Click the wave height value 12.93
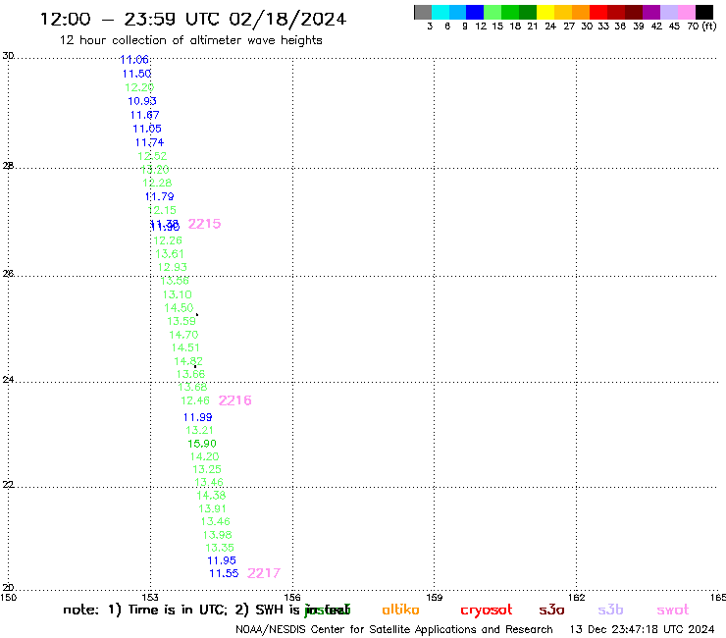Viewport: 726px width, 638px height. coord(173,267)
